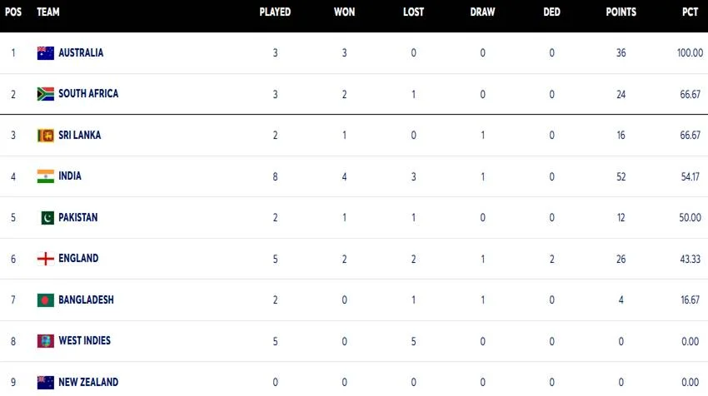Click the England flag icon
This screenshot has height=396, width=708.
click(46, 259)
